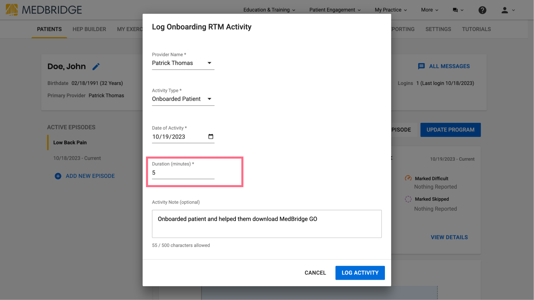
Task: Open the My Practice menu
Action: pyautogui.click(x=391, y=10)
